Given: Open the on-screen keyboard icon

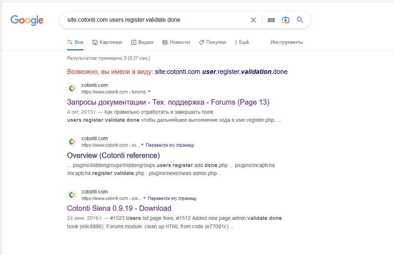Looking at the screenshot, I should 271,20.
